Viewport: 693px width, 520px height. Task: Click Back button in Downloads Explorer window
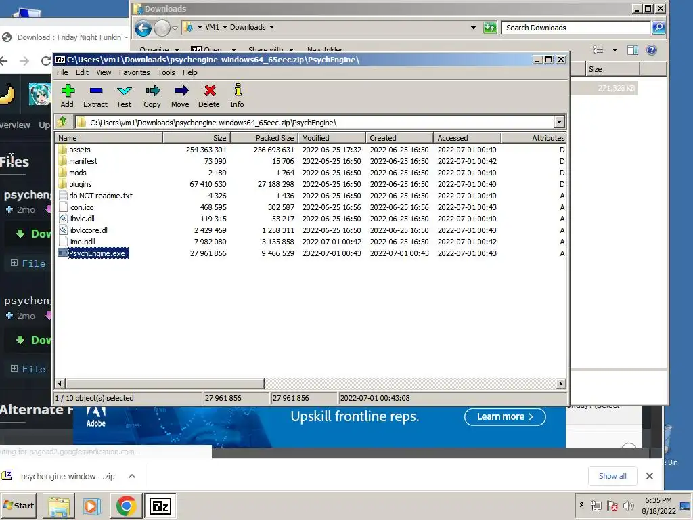[x=143, y=28]
